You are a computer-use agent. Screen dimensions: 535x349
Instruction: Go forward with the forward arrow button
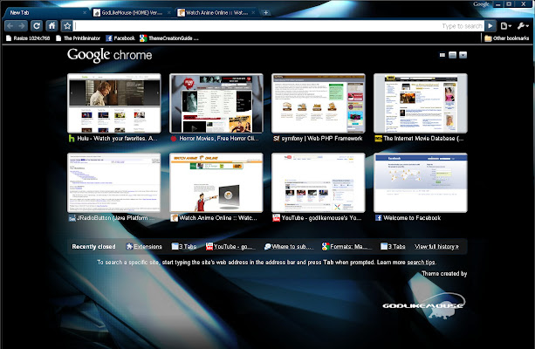21,26
